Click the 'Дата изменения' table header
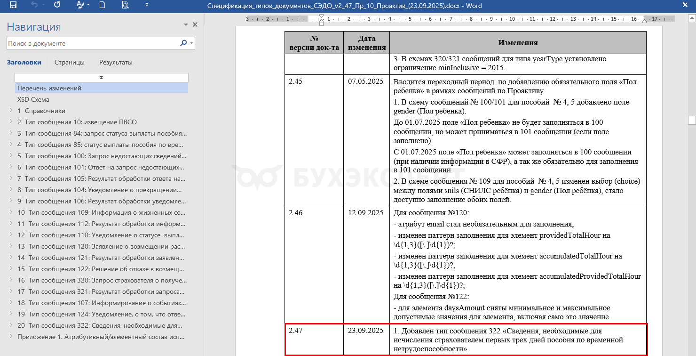 [x=366, y=43]
